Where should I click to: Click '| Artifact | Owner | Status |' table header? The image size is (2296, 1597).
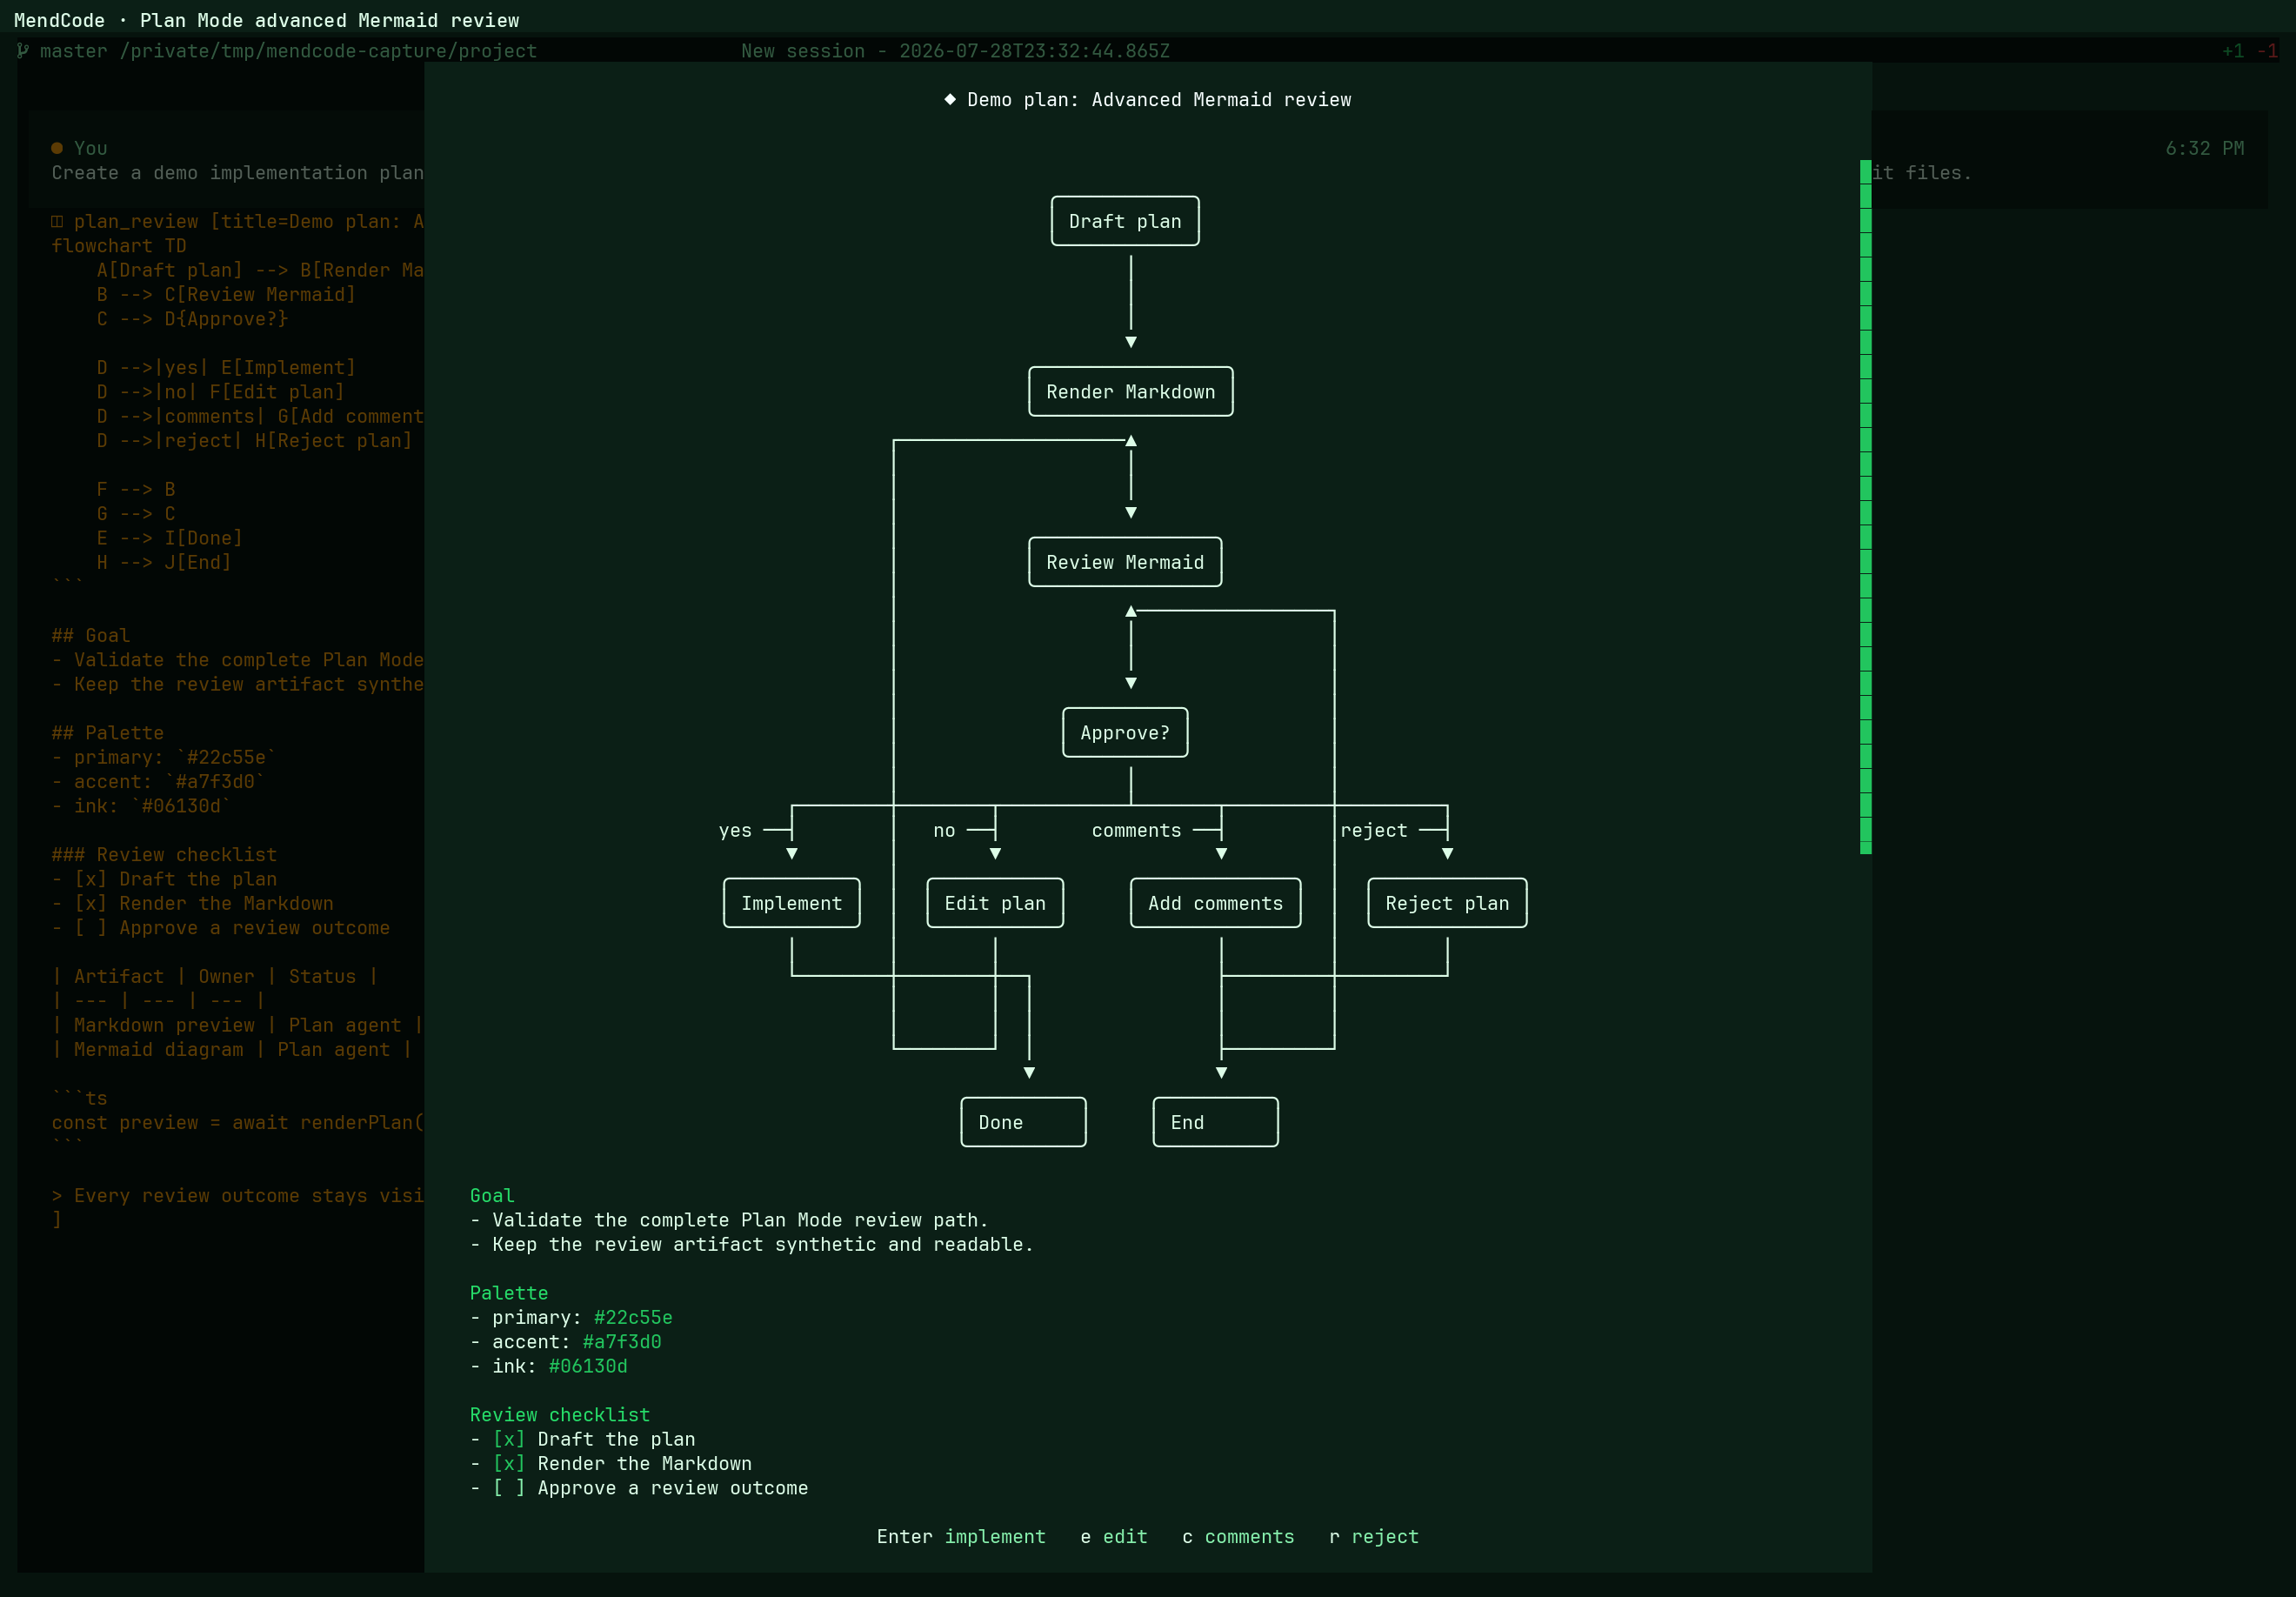click(x=215, y=976)
